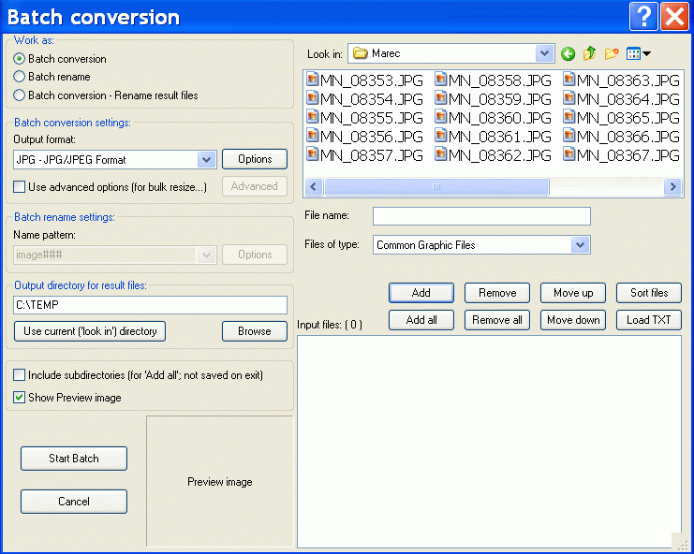Click the help question mark icon

(642, 16)
